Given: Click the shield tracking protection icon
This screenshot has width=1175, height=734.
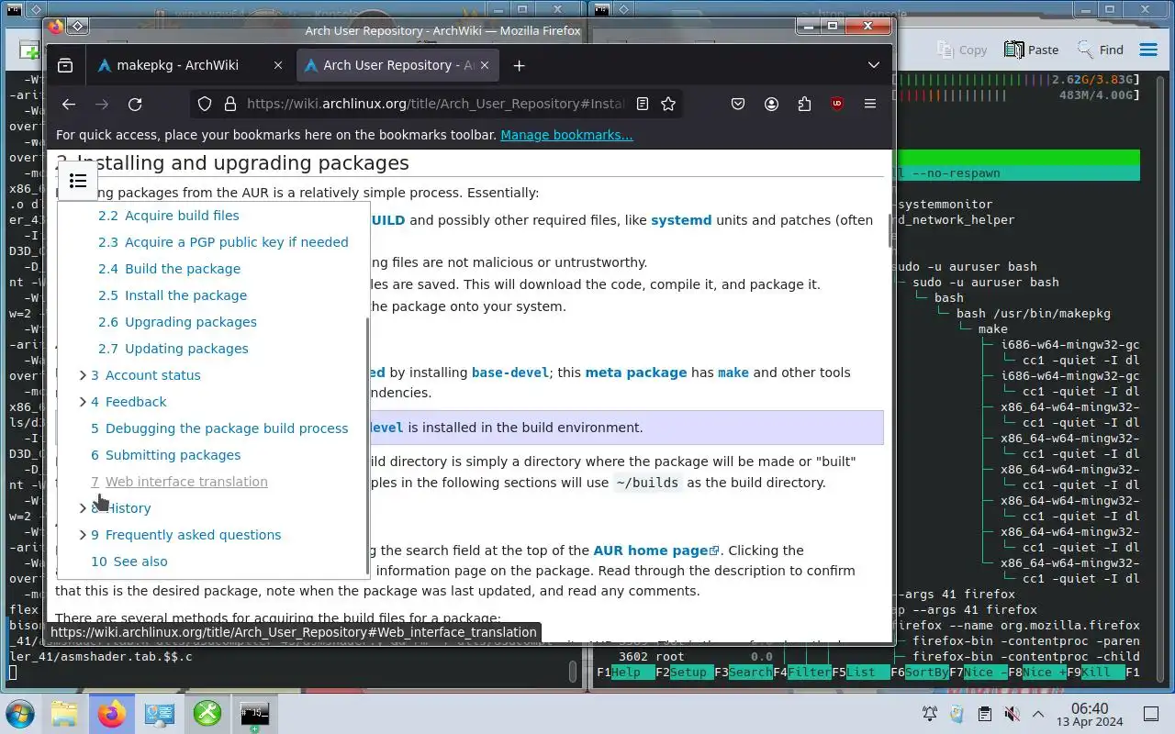Looking at the screenshot, I should point(205,105).
